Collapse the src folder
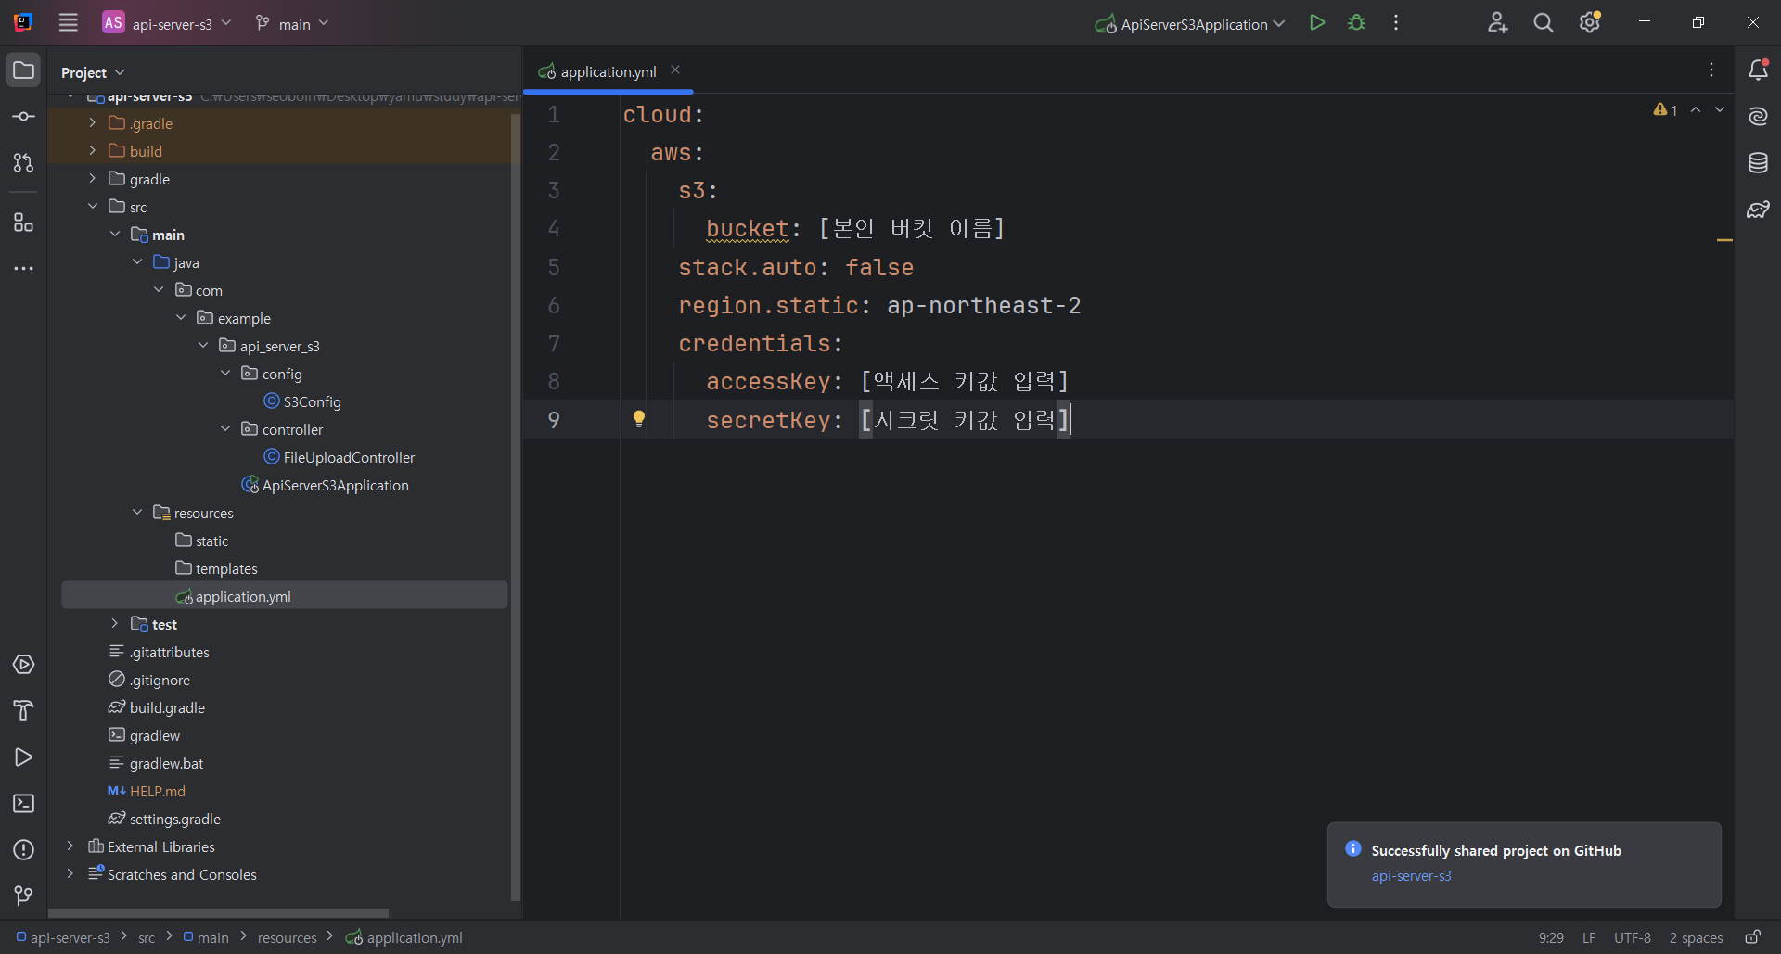Image resolution: width=1781 pixels, height=954 pixels. click(92, 207)
